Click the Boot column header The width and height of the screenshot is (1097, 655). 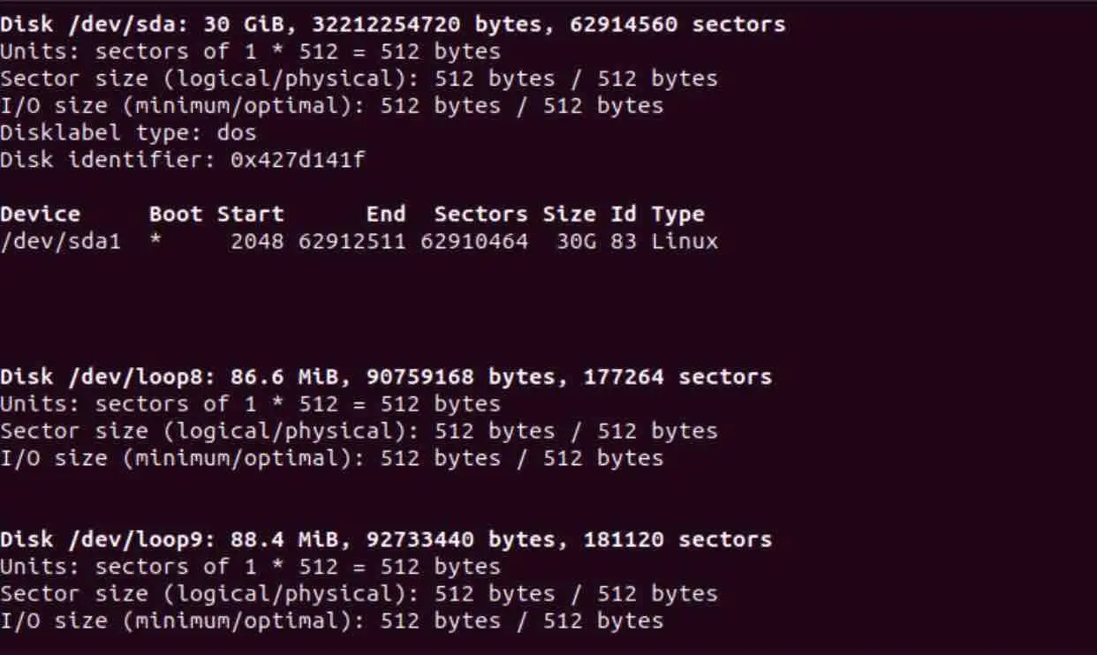(176, 214)
